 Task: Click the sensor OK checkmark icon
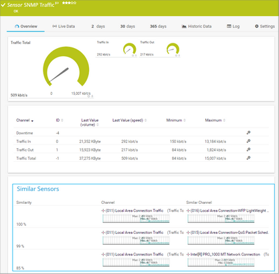point(3,5)
